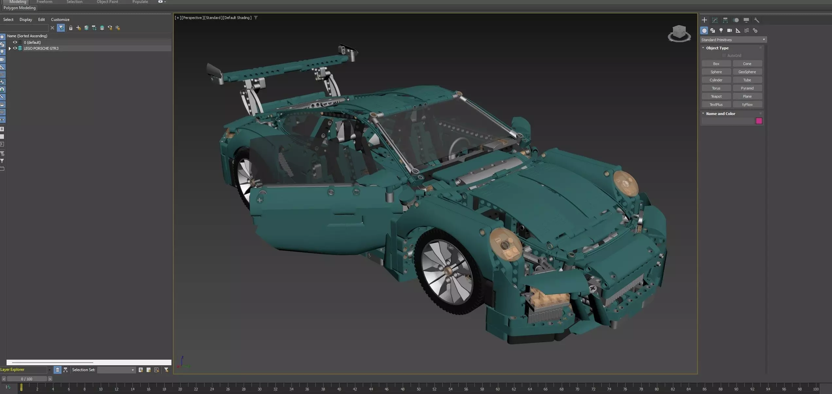Collapse the Name and Color rollout
The height and width of the screenshot is (394, 832).
click(x=703, y=113)
